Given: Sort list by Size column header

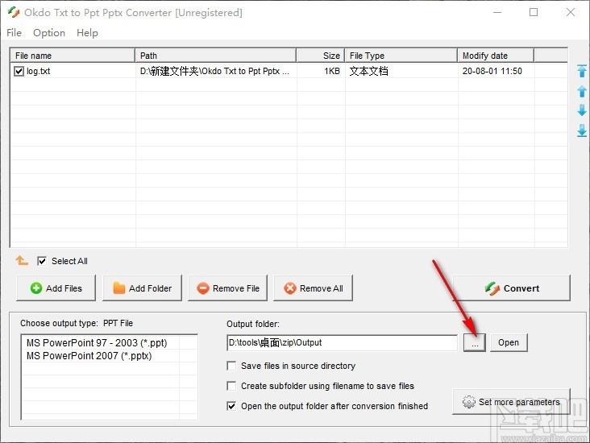Looking at the screenshot, I should coord(321,56).
